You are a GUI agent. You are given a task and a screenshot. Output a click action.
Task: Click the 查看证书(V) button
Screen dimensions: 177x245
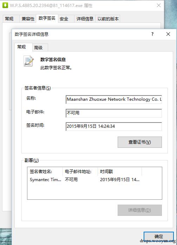tap(140, 142)
